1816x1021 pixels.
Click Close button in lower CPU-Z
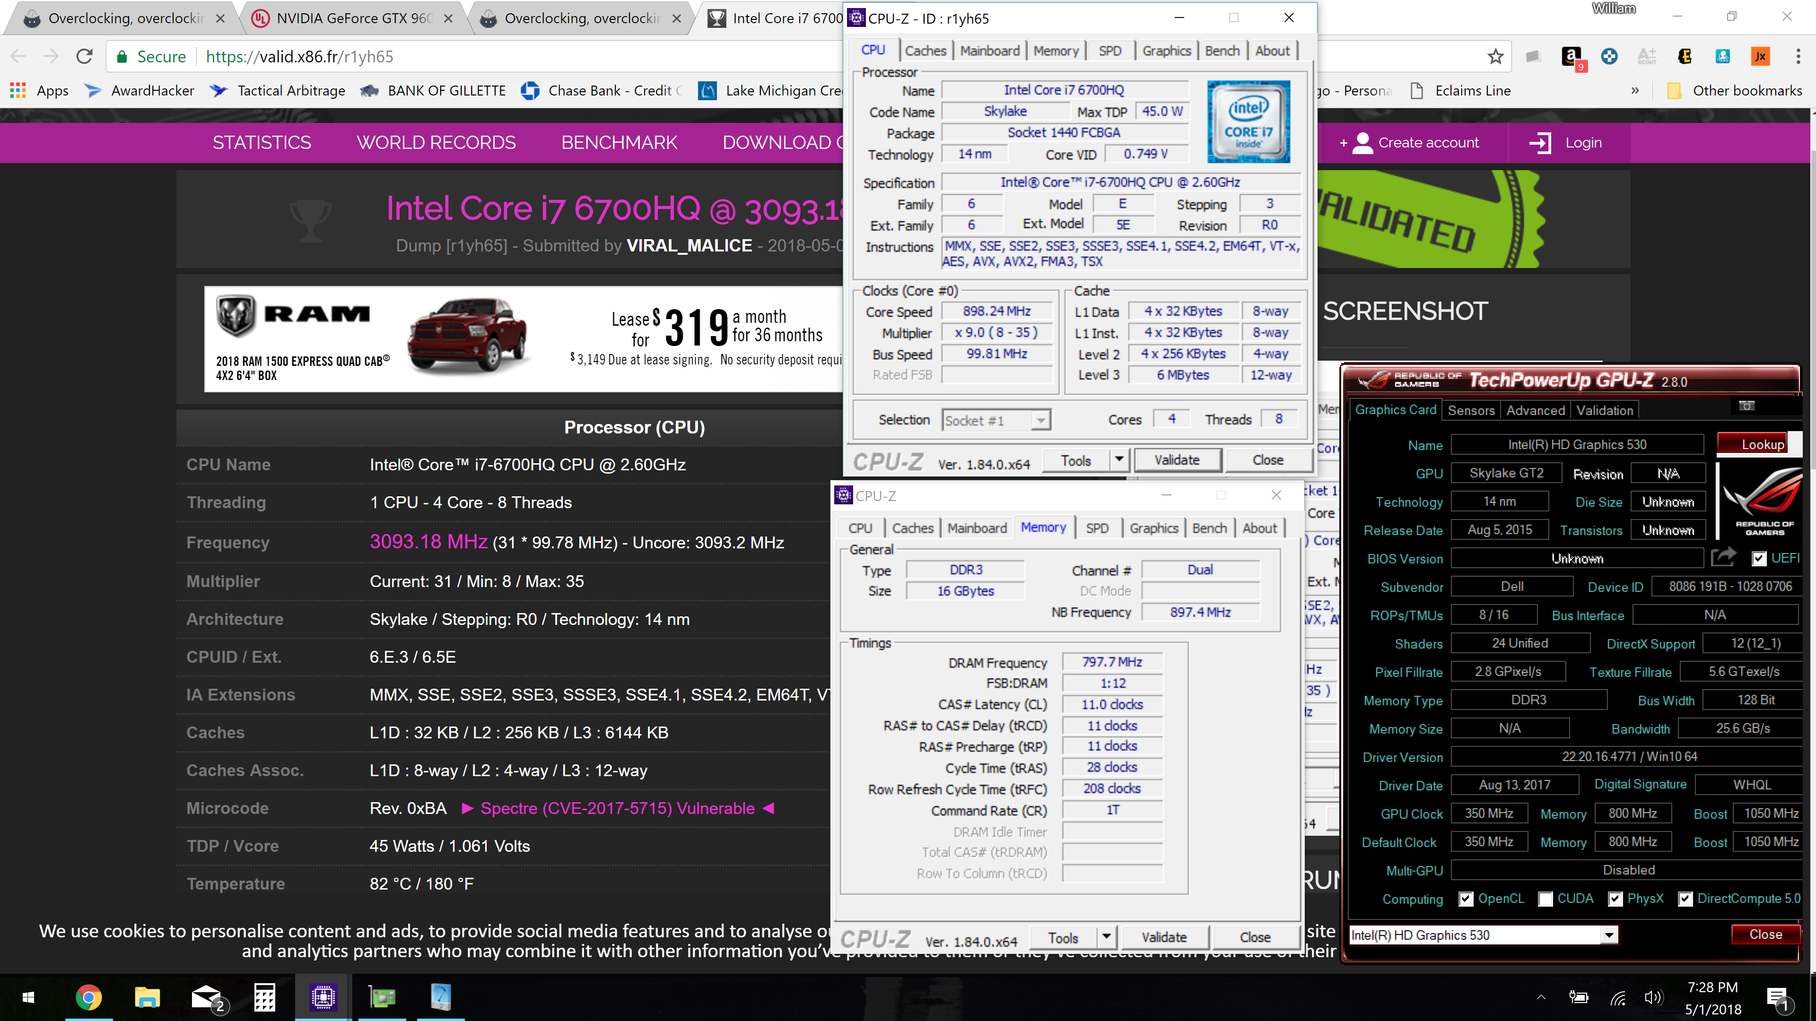point(1255,937)
